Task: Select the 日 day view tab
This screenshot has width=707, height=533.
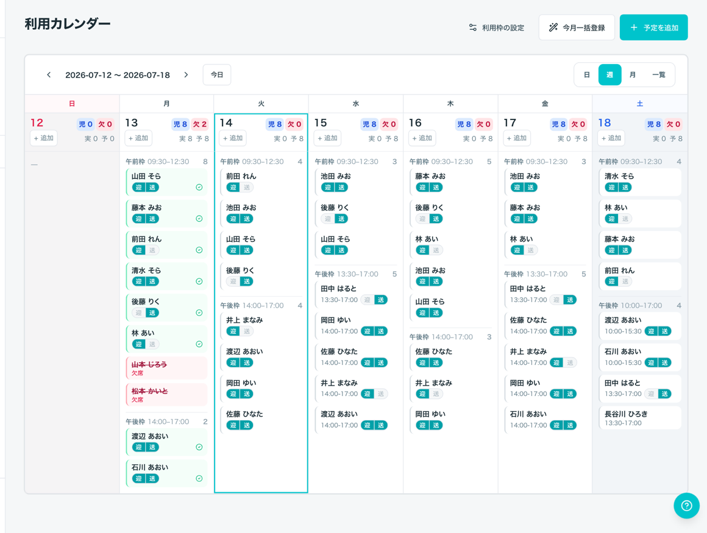Action: tap(586, 75)
